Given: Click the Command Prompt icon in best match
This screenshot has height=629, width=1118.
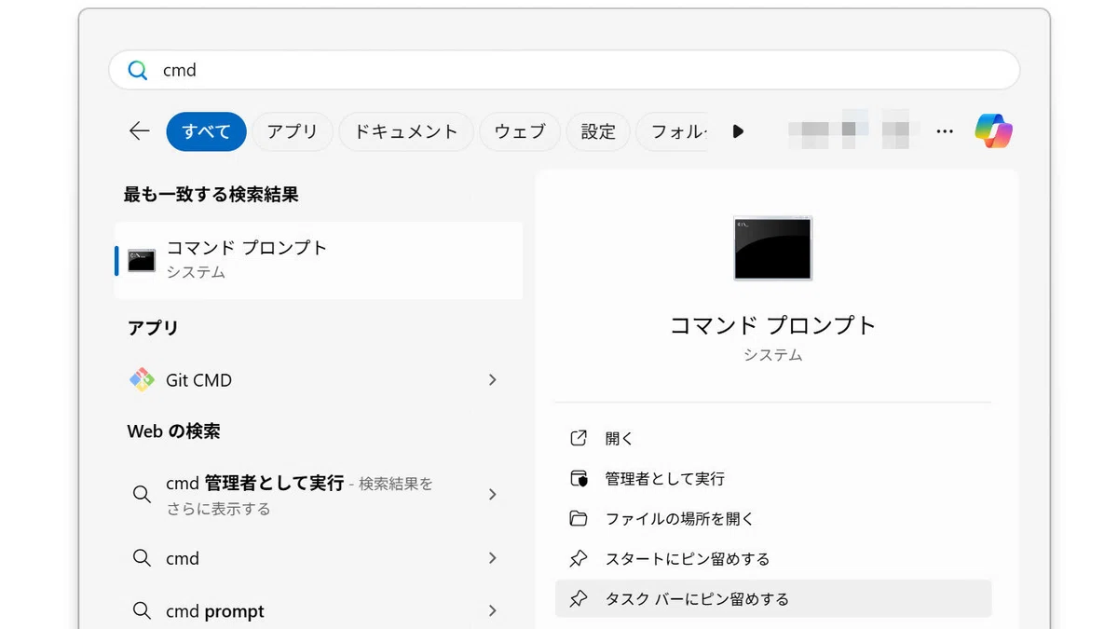Looking at the screenshot, I should pos(142,260).
